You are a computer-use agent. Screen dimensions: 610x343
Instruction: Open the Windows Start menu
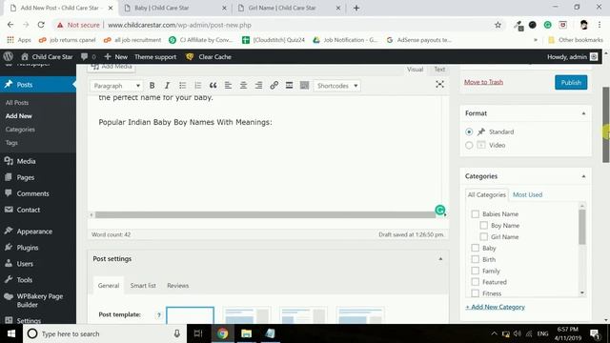click(x=11, y=333)
